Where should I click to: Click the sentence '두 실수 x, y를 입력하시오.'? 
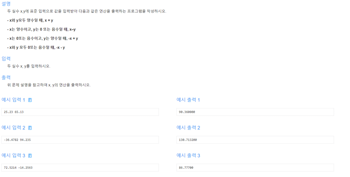click(29, 66)
